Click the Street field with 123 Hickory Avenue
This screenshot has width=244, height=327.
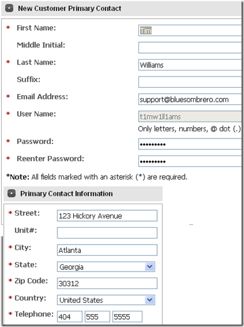click(x=107, y=216)
